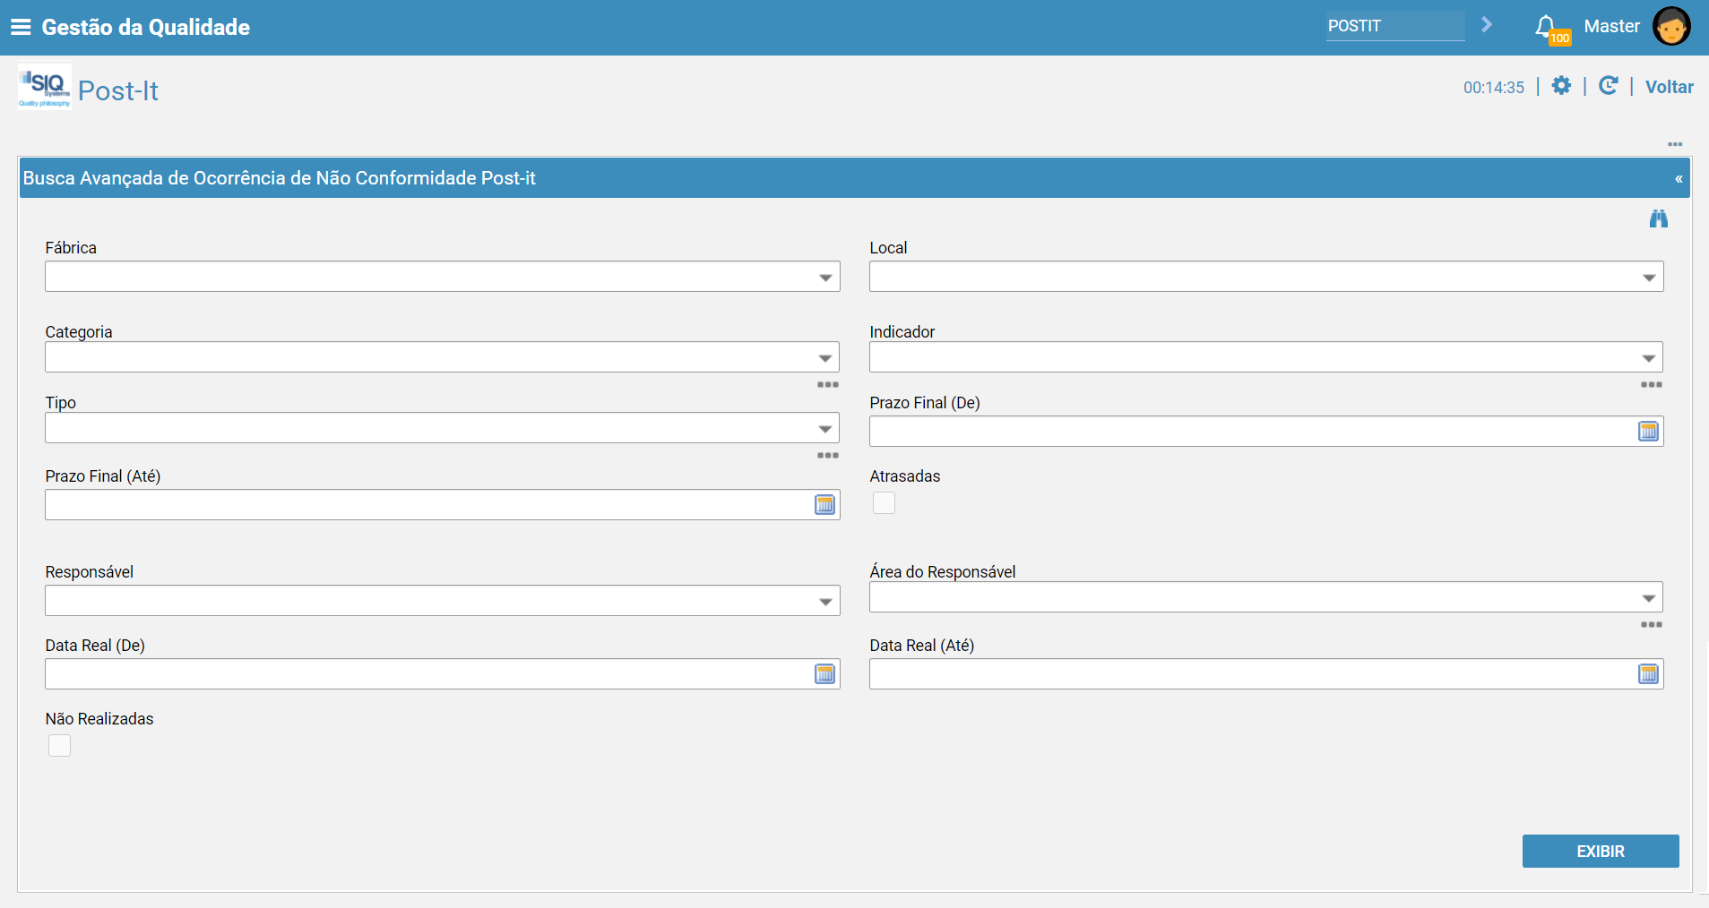Open settings gear icon
Image resolution: width=1709 pixels, height=908 pixels.
point(1561,86)
